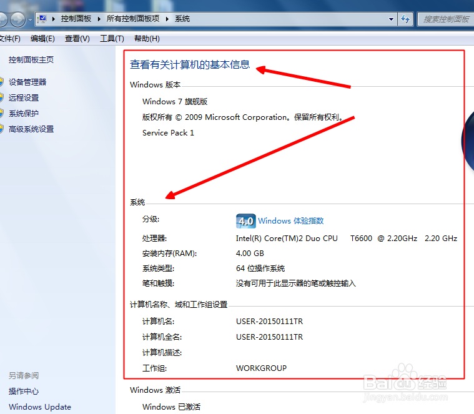
Task: Open the Windows 体验指数 link
Action: 291,221
